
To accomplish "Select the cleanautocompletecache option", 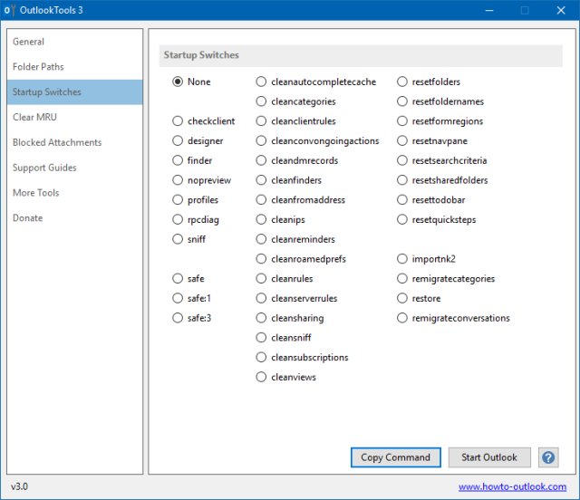I will 261,82.
